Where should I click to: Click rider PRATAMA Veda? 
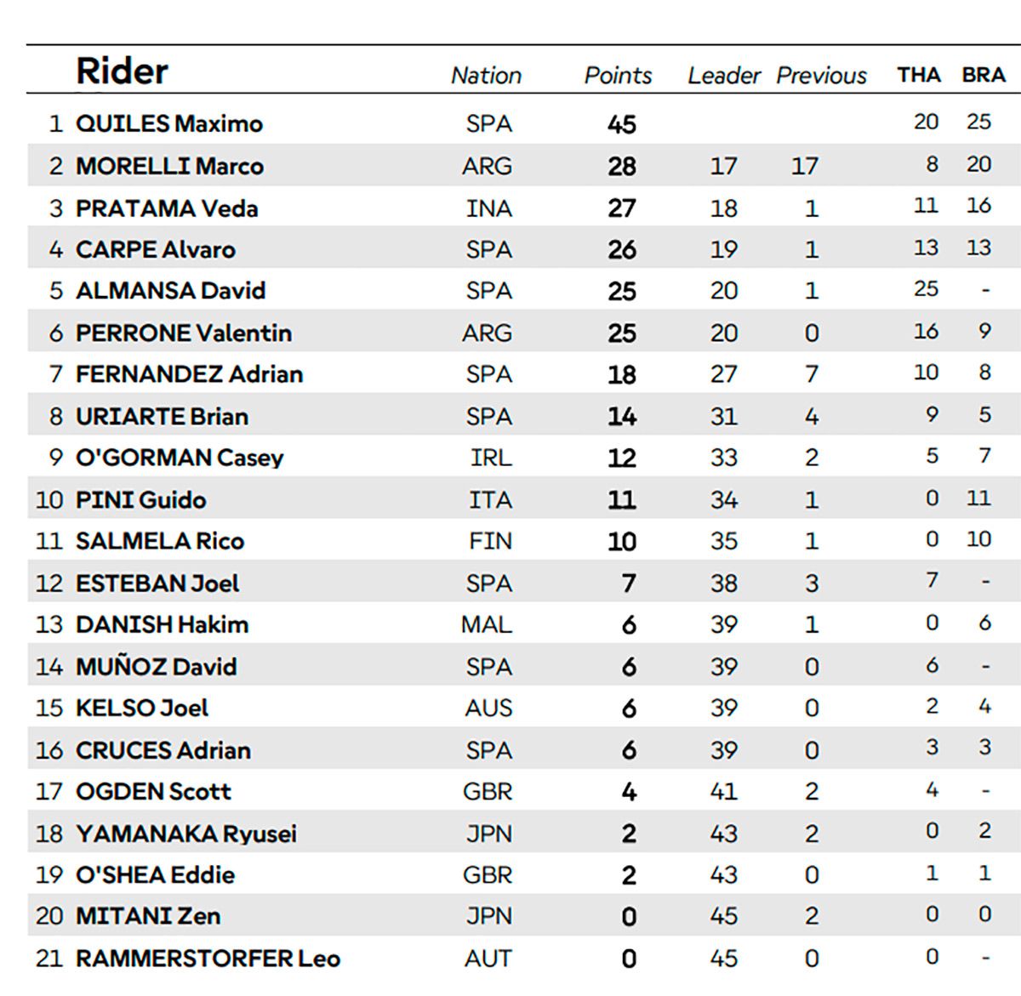pyautogui.click(x=166, y=208)
